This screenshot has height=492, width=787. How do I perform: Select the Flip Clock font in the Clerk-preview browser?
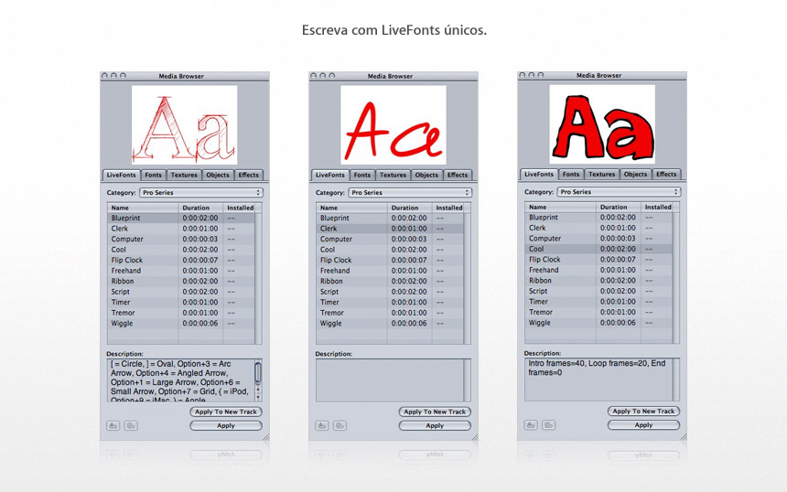[x=336, y=260]
